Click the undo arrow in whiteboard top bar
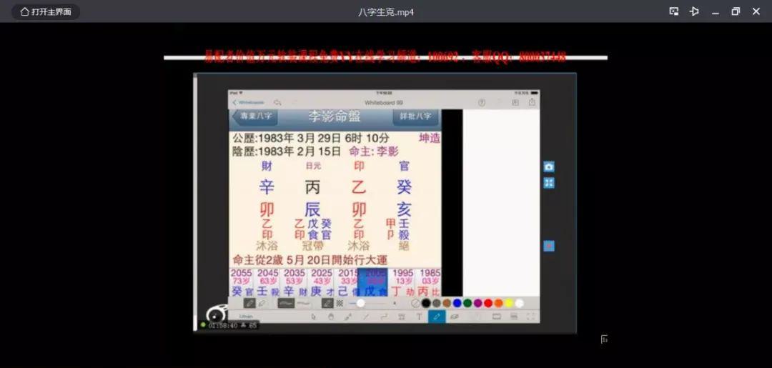Viewport: 772px width, 368px height. tap(277, 102)
